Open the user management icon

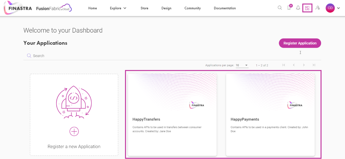tap(318, 8)
